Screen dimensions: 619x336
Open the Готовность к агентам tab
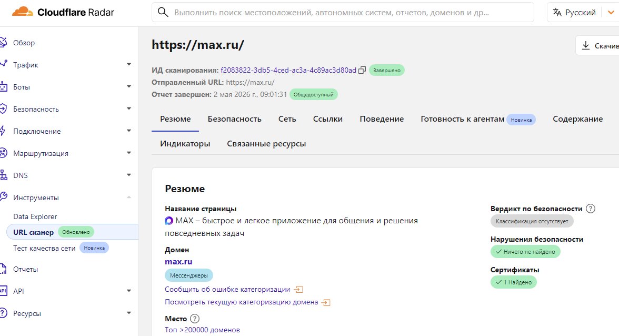click(478, 119)
